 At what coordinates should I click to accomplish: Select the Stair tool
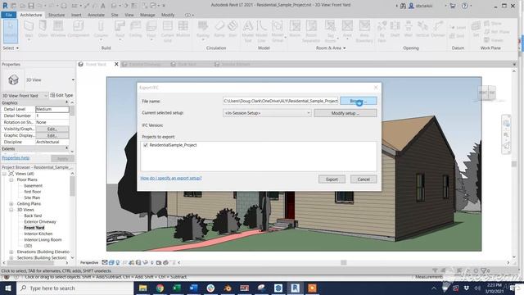tap(233, 29)
